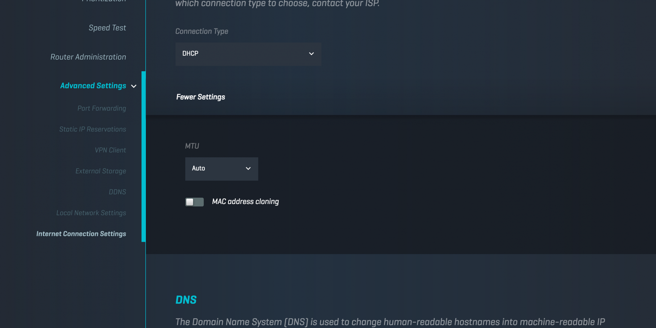Screen dimensions: 656x328
Task: Open External Storage settings
Action: (101, 171)
